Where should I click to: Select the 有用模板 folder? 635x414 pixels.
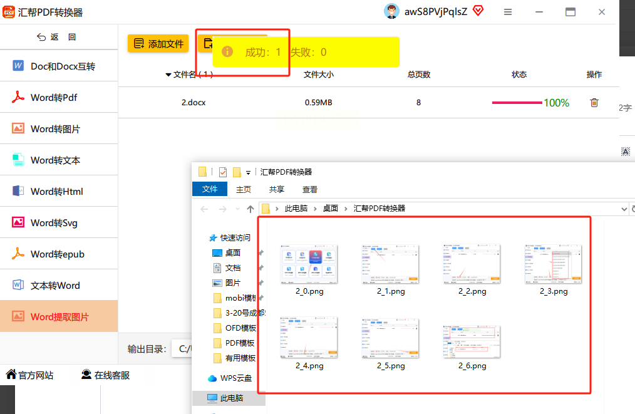tap(235, 358)
